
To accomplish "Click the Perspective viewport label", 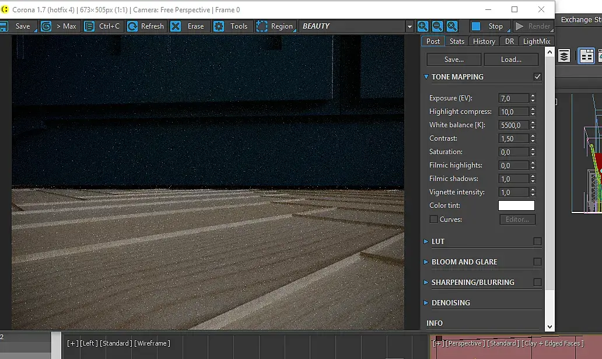I will [x=465, y=343].
